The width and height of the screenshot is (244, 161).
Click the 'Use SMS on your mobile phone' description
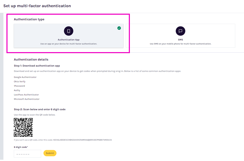(180, 44)
